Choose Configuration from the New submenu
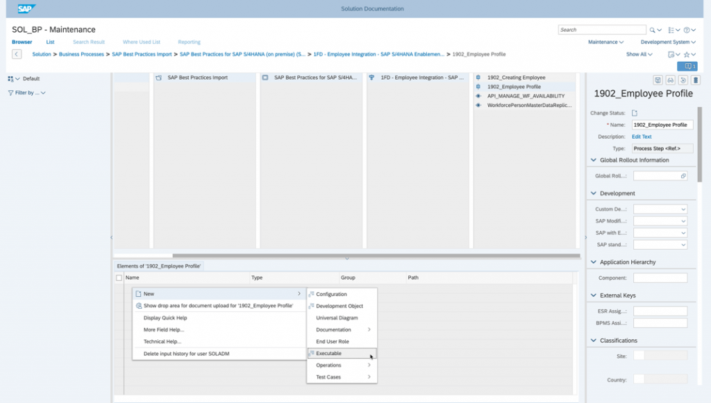Viewport: 711px width, 403px height. coord(342,294)
